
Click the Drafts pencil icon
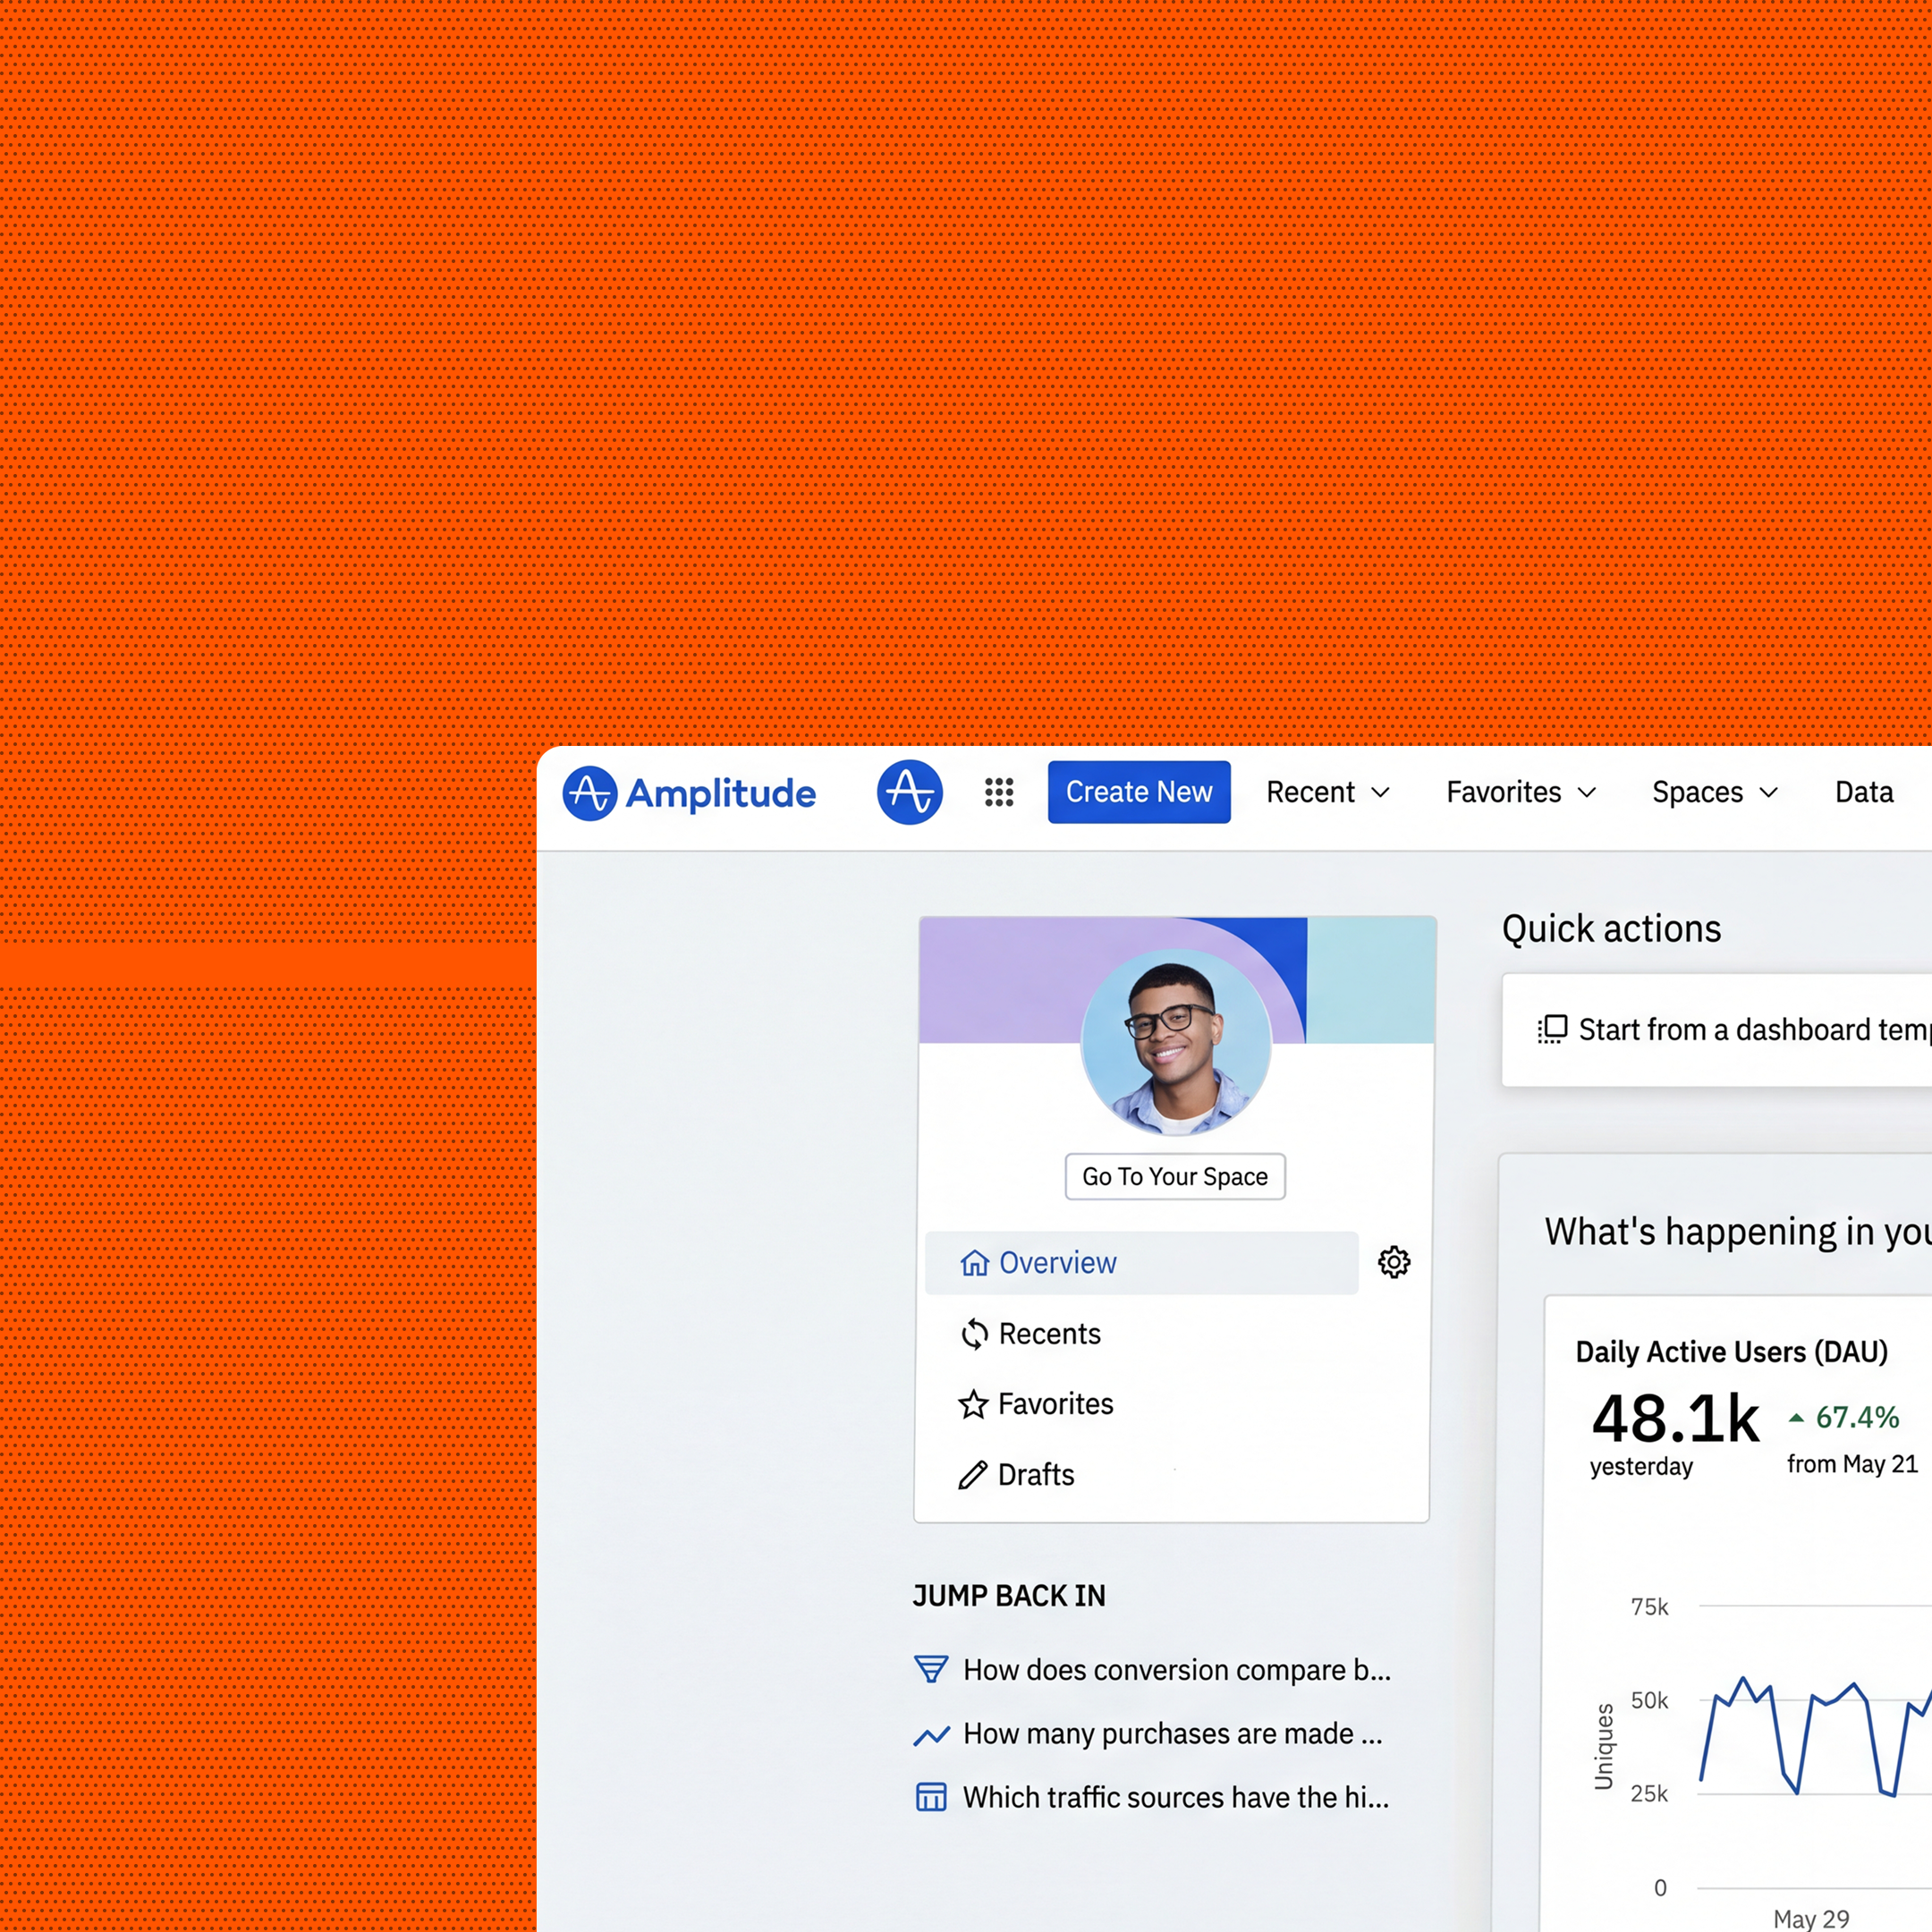tap(972, 1475)
